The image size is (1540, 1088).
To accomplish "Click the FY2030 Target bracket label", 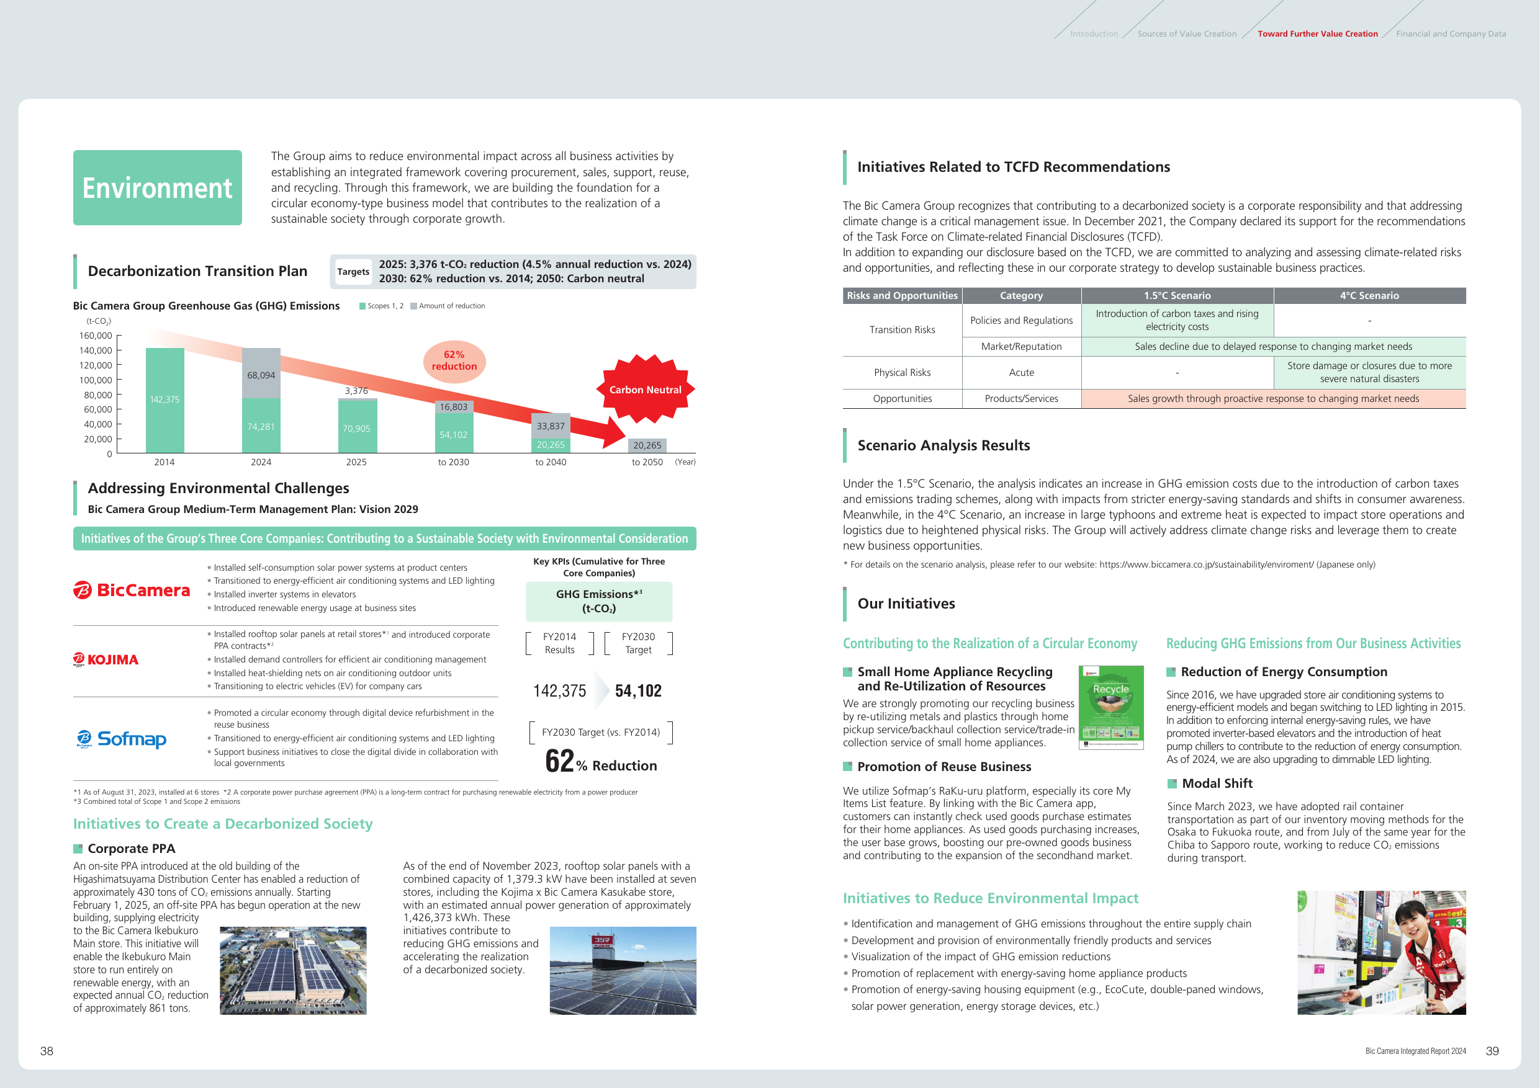I will coord(638,643).
